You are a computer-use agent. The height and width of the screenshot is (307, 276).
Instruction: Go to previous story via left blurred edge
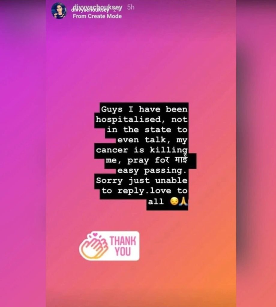[x=23, y=153]
